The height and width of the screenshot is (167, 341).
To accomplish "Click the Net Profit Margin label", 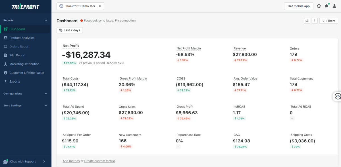I will pyautogui.click(x=189, y=48).
